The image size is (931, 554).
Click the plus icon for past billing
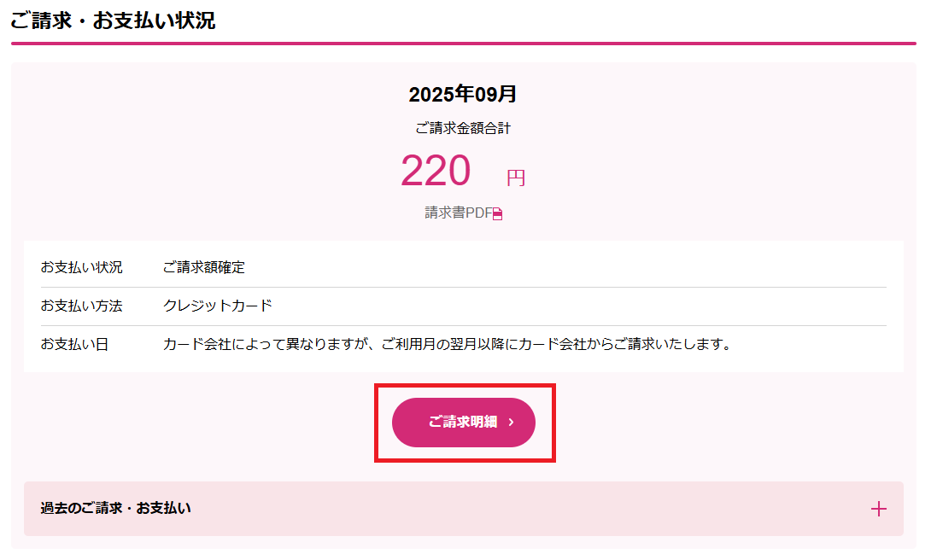pyautogui.click(x=878, y=510)
